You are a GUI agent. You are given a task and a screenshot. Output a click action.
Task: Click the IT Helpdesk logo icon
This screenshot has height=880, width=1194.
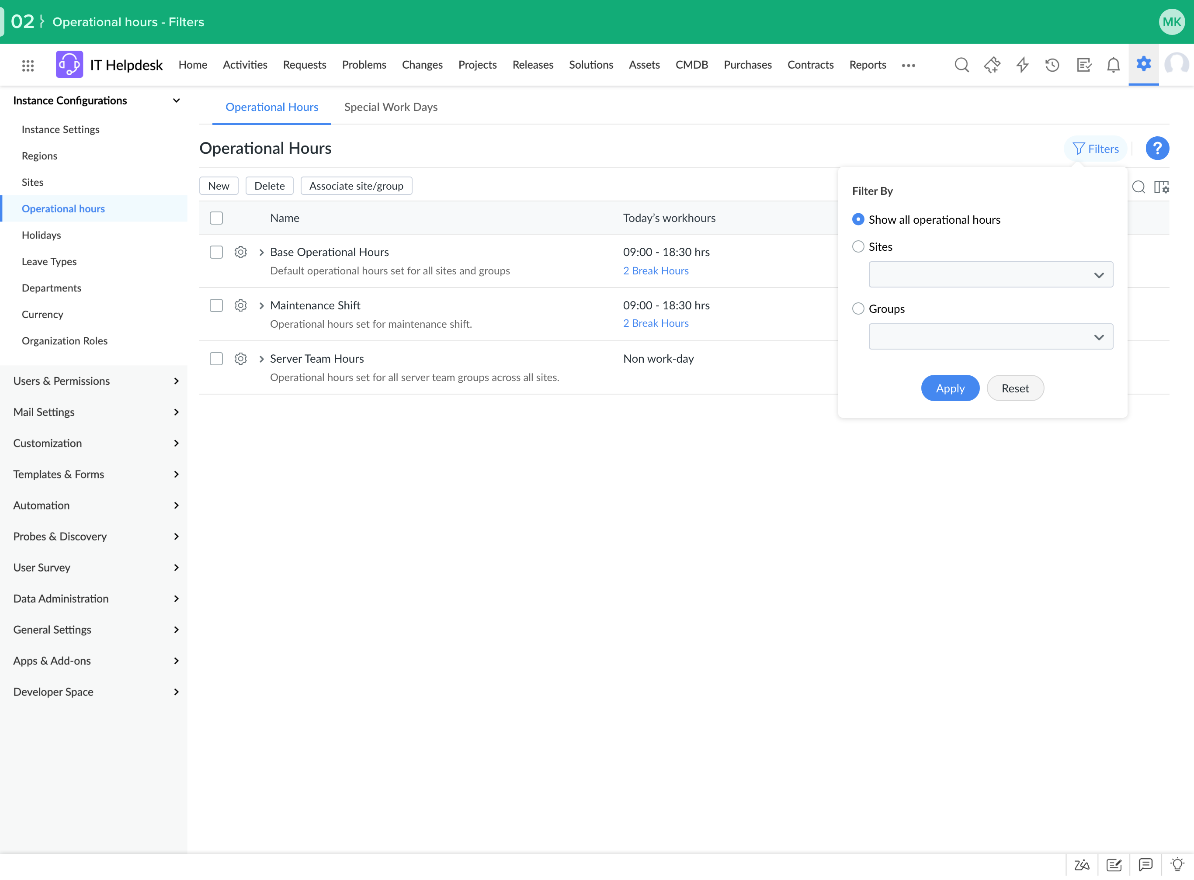pyautogui.click(x=69, y=65)
